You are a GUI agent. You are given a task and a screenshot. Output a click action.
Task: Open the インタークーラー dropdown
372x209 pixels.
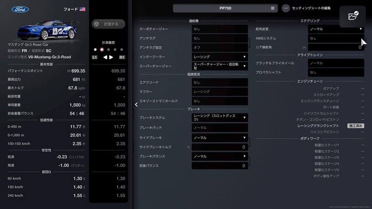click(x=219, y=57)
